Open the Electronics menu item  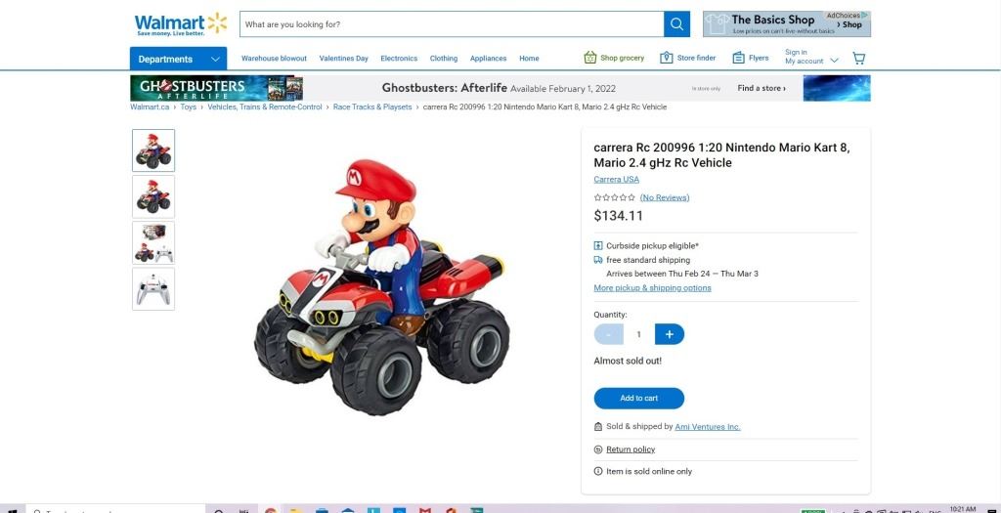click(399, 58)
